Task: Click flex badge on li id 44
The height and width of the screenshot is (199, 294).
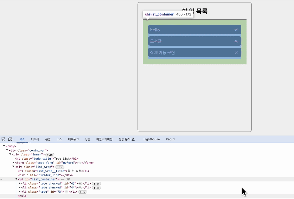Action: coord(96,188)
